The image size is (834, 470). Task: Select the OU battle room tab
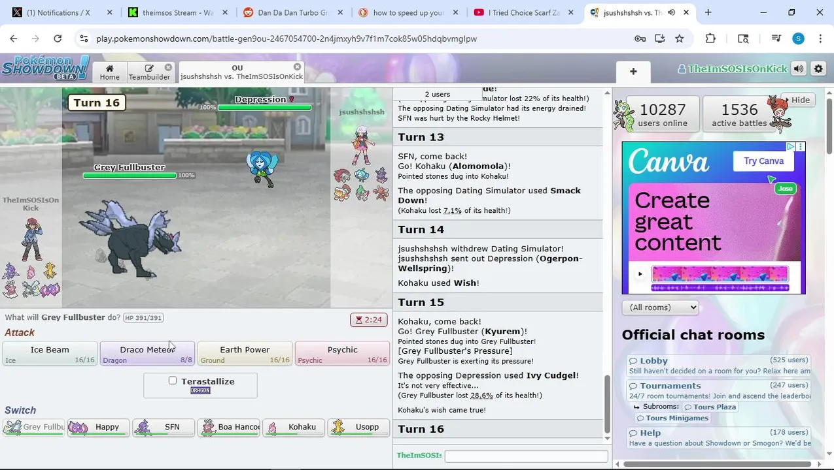click(241, 72)
